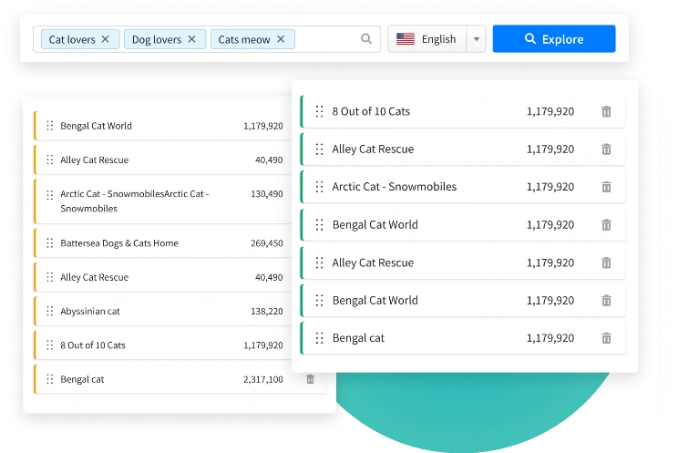The height and width of the screenshot is (453, 678).
Task: Grab drag handle of 8 Out of 10 Cats, yellow list
Action: click(50, 345)
